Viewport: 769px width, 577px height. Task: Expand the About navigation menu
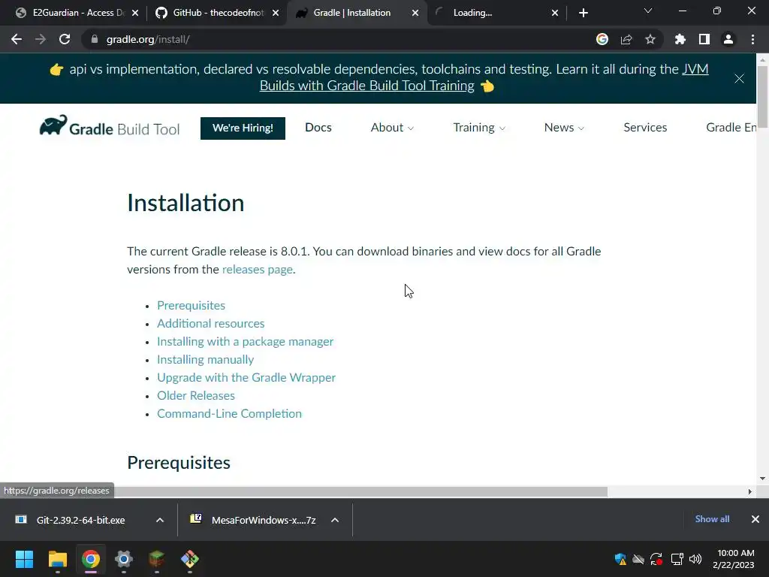pos(392,128)
